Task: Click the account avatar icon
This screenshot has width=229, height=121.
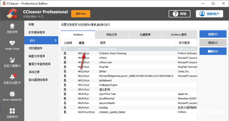Action: (202, 14)
